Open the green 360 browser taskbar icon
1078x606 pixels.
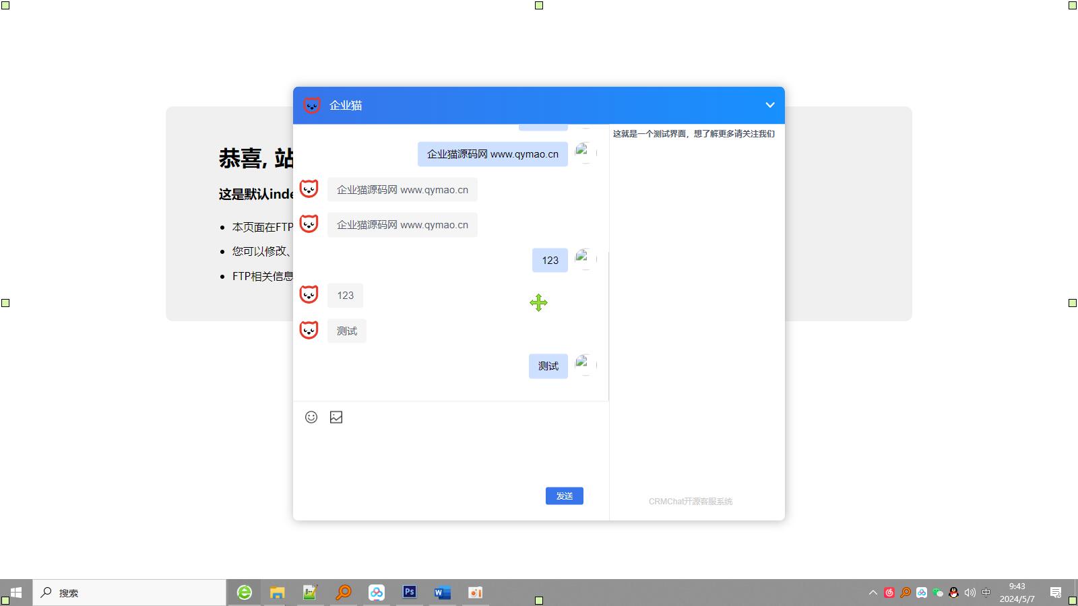pyautogui.click(x=244, y=593)
